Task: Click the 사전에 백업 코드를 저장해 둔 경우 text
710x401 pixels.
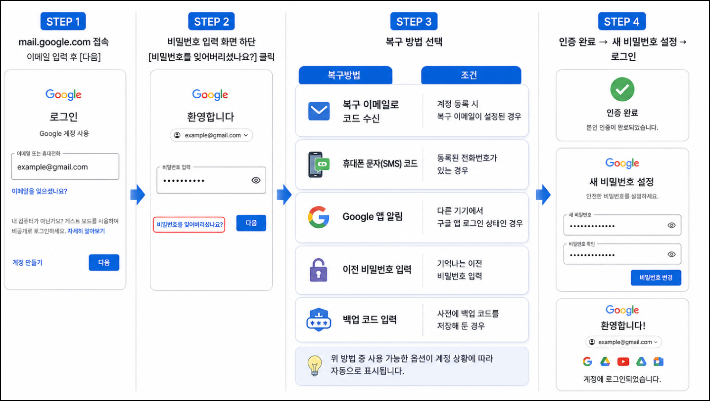Action: pos(468,320)
